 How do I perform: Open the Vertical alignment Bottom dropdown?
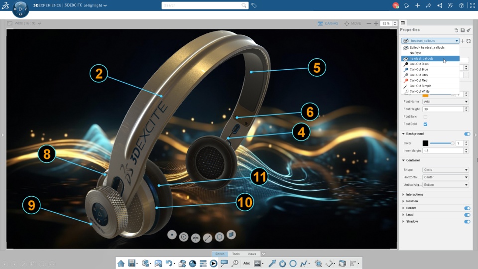click(445, 185)
